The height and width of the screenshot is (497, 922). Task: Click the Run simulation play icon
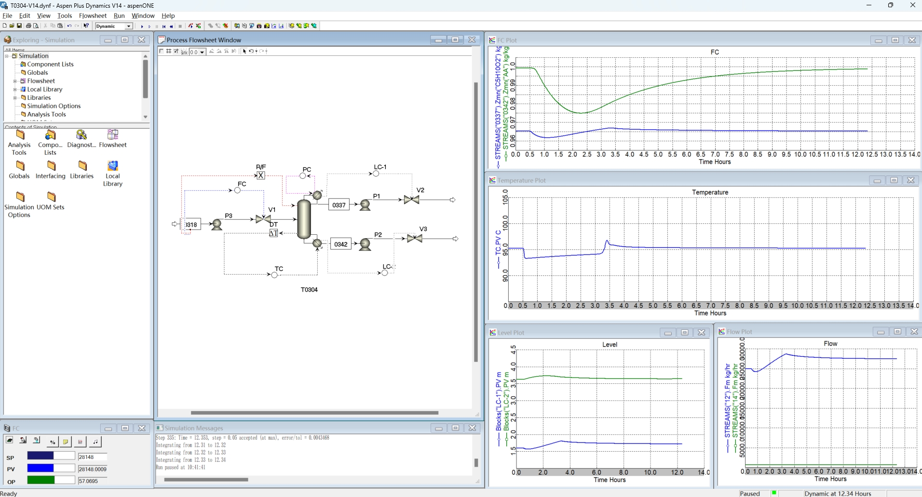coord(142,26)
